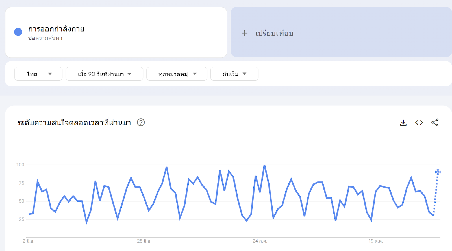Screen dimensions: 452x251
Task: Open the time range dropdown เมื่อ 90 วันที่ผ่านมา
Action: pyautogui.click(x=104, y=74)
